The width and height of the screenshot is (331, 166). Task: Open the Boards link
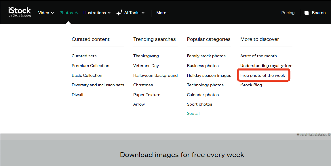click(x=319, y=13)
